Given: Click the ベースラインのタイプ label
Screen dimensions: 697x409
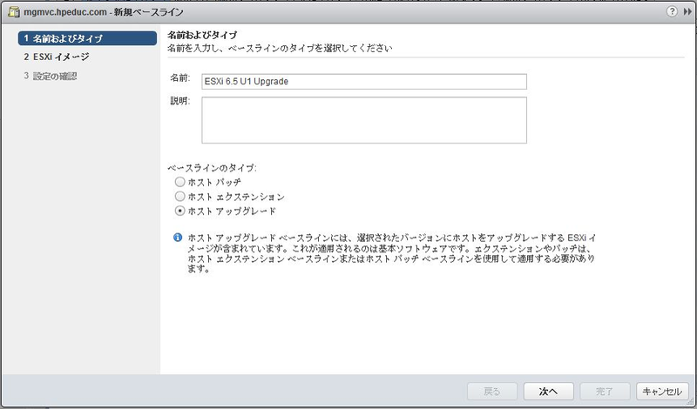Looking at the screenshot, I should coord(212,168).
